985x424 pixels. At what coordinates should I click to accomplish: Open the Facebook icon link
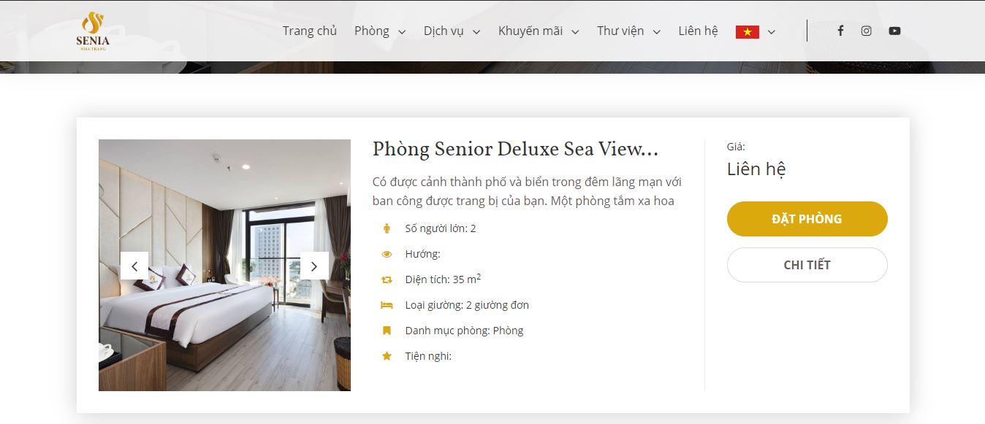pos(840,31)
